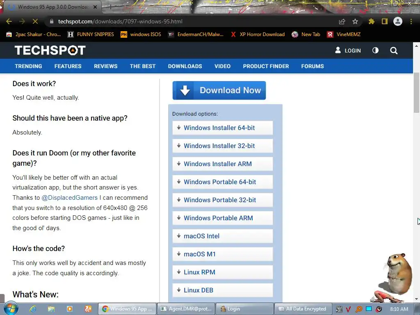420x315 pixels.
Task: Download Windows Installer 32-bit
Action: [223, 146]
